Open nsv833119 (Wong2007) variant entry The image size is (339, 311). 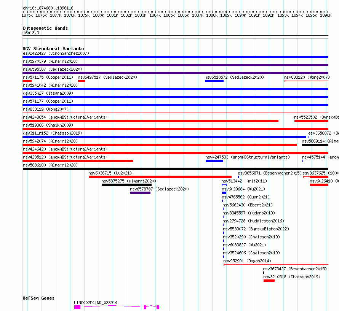tap(46, 109)
